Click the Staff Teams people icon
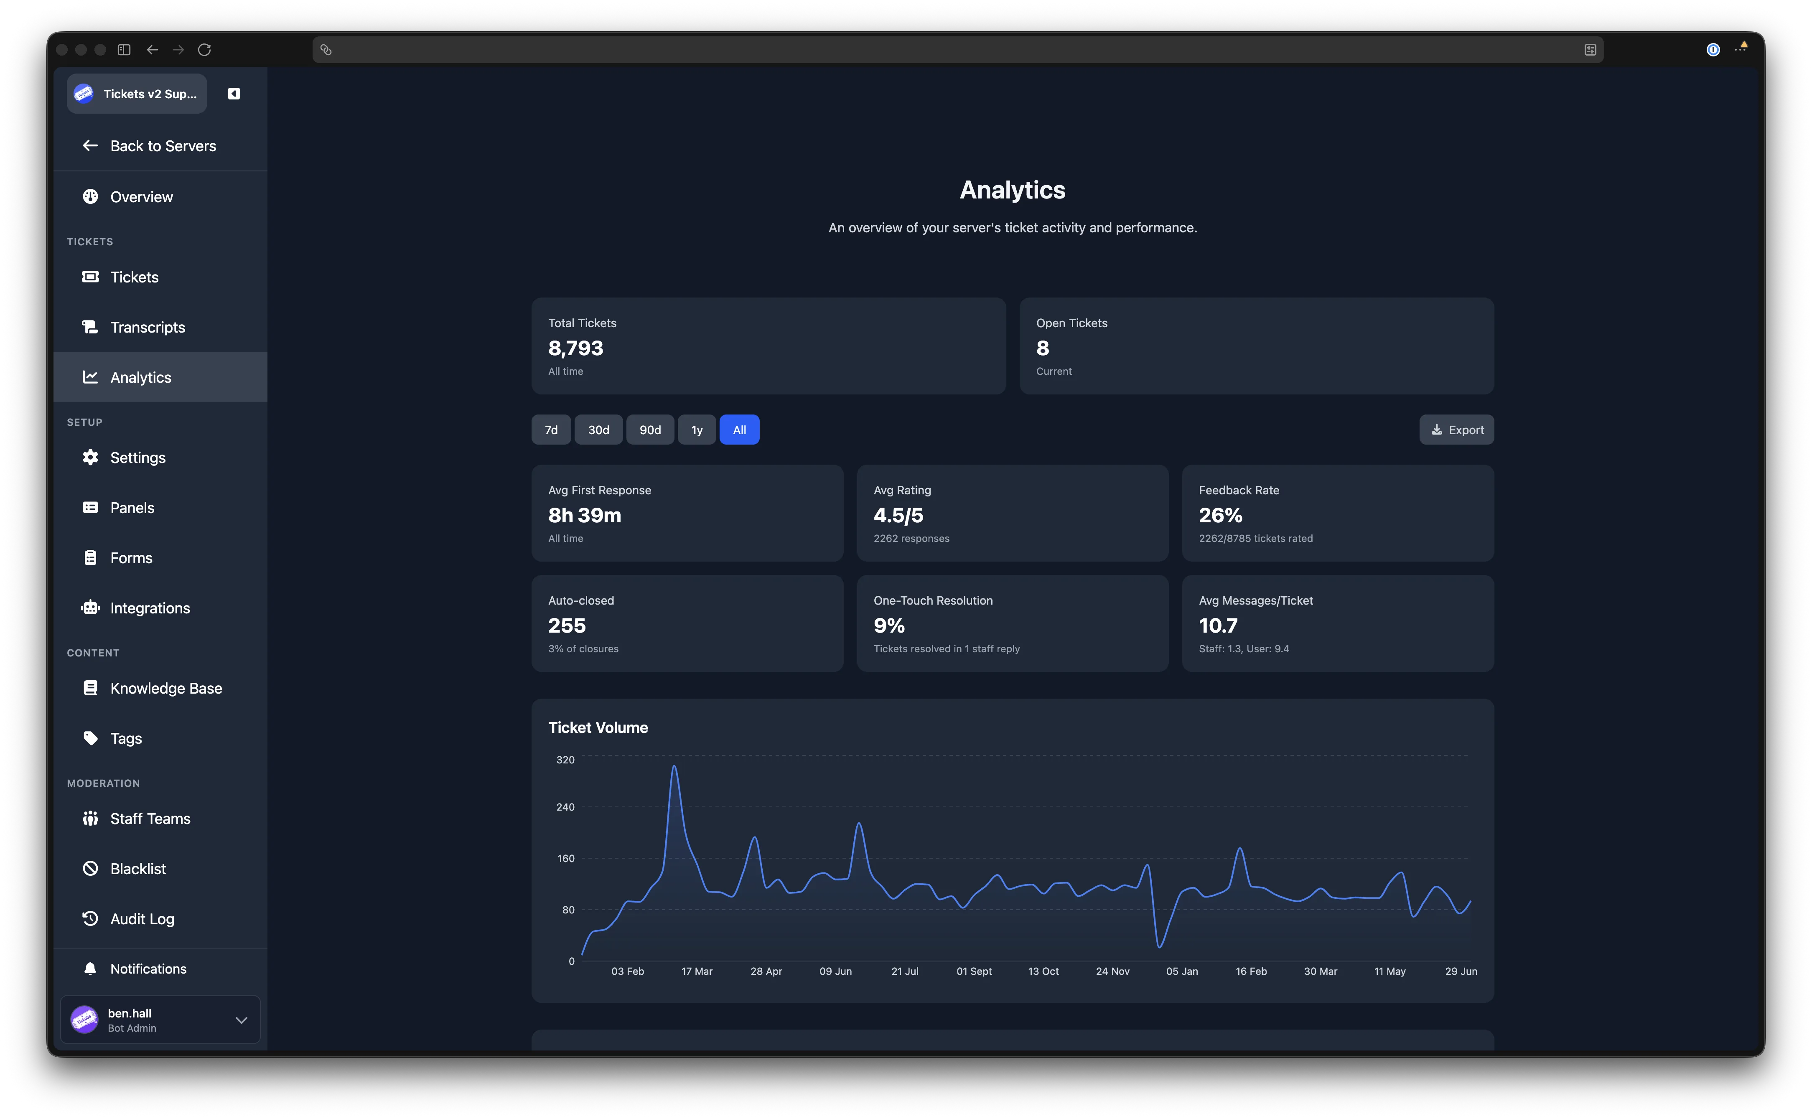Viewport: 1812px width, 1119px height. point(90,818)
